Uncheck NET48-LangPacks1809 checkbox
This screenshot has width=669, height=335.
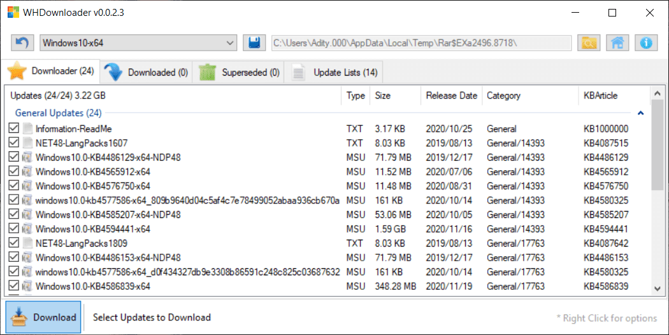click(x=13, y=243)
